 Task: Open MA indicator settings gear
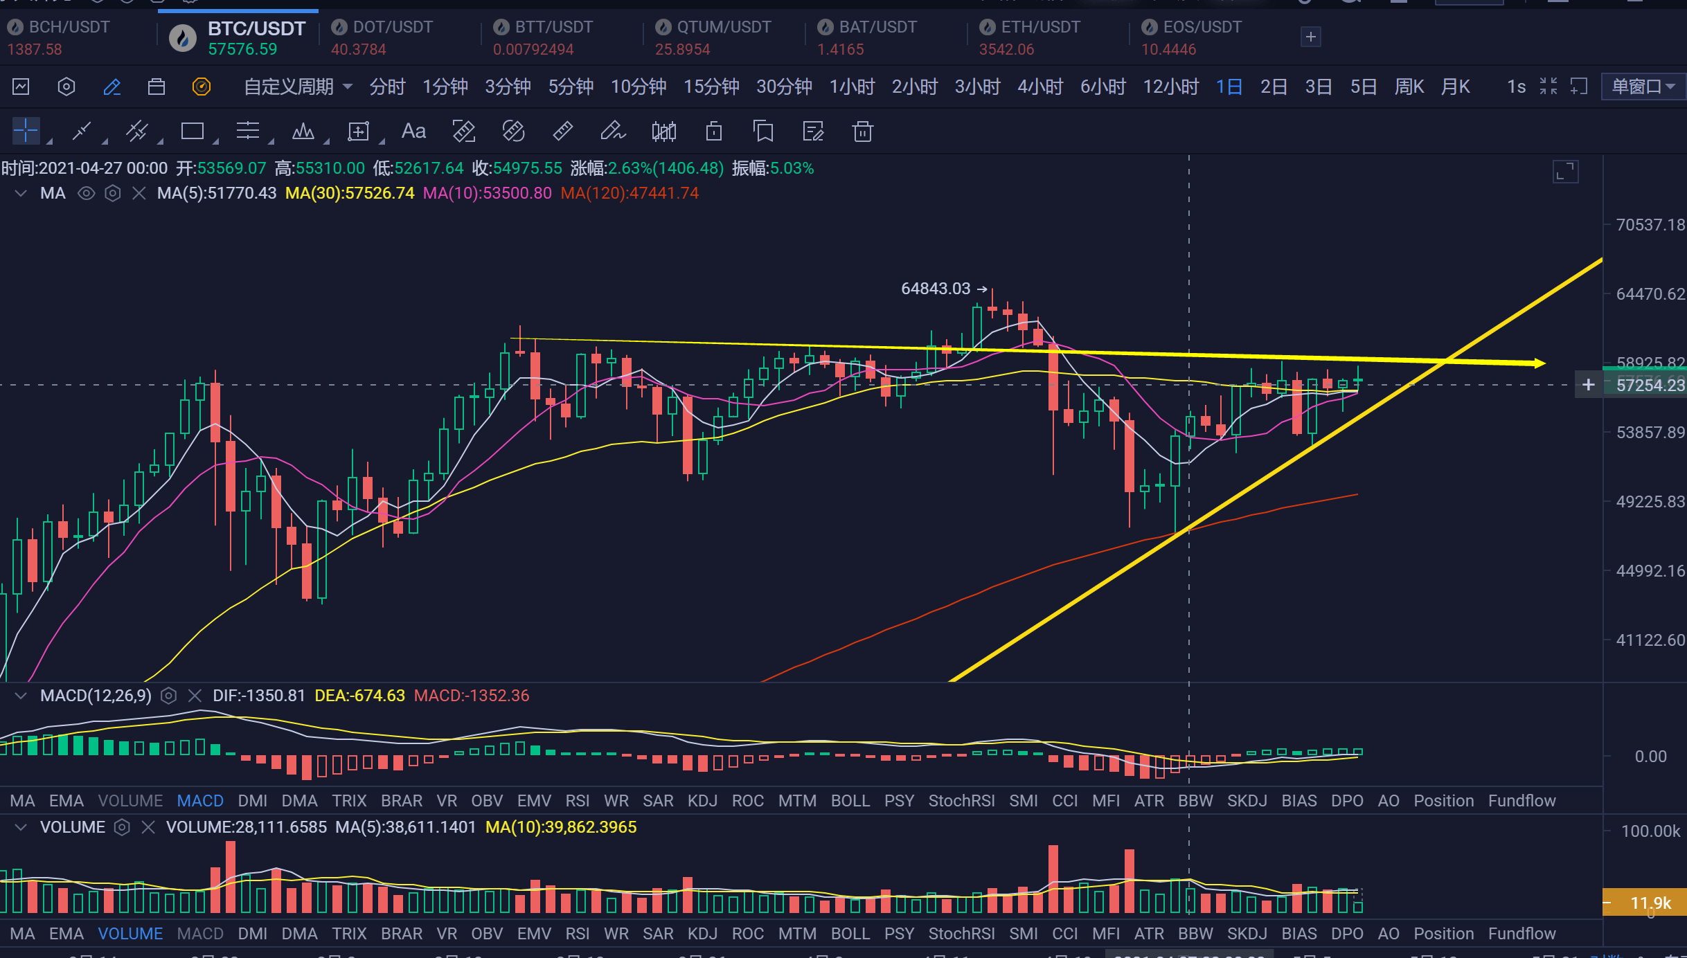(x=112, y=193)
